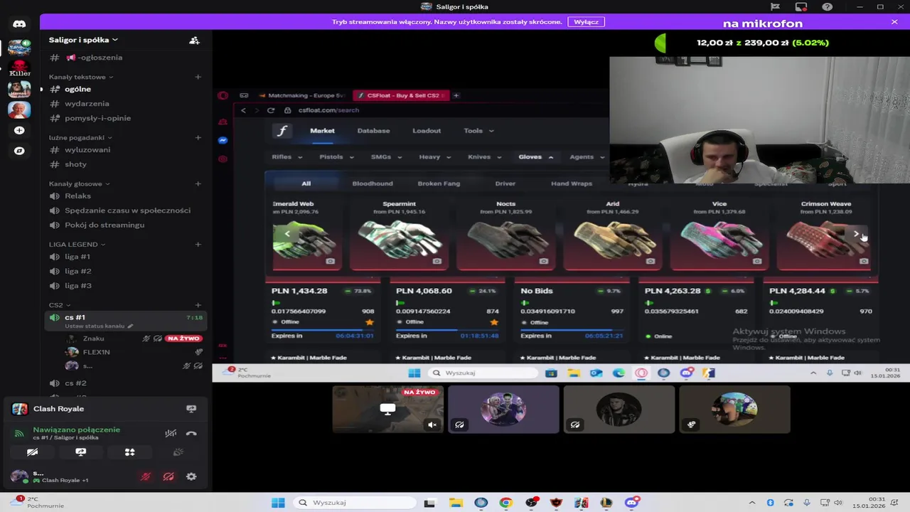Click the invite people icon beside server name
The width and height of the screenshot is (910, 512).
point(194,41)
